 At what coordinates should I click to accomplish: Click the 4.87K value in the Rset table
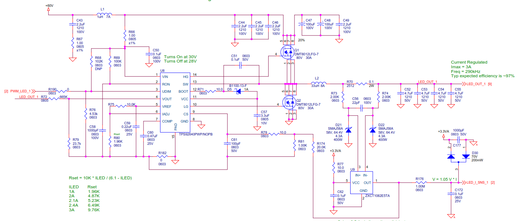click(x=93, y=196)
